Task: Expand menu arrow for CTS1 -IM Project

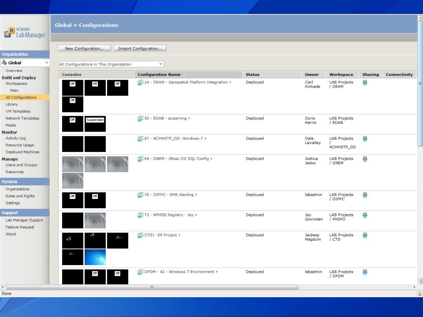Action: coord(179,235)
